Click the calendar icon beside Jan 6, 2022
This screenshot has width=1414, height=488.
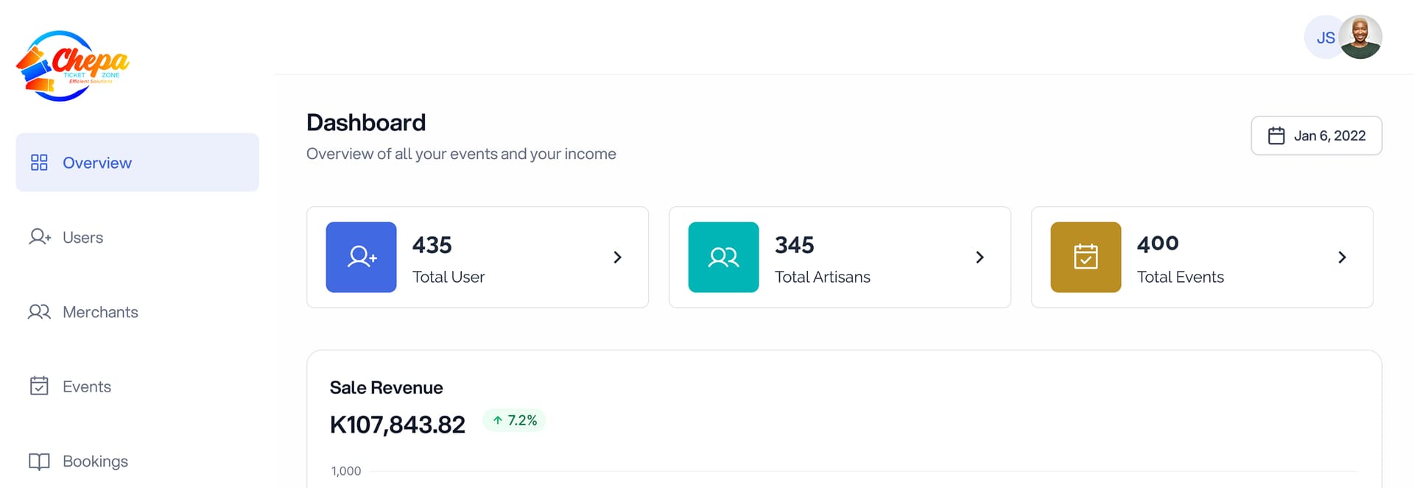(1276, 135)
